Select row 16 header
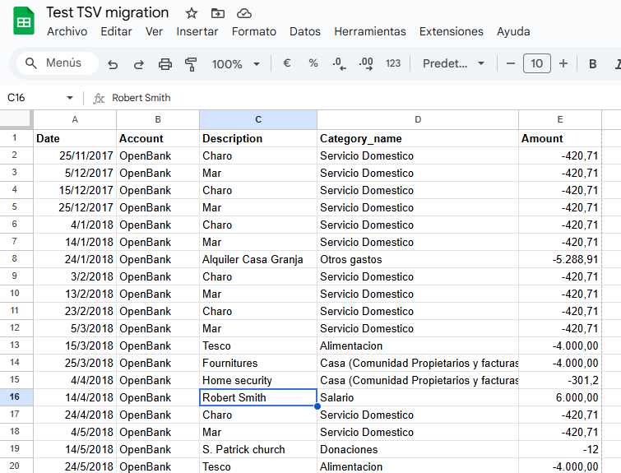 click(15, 397)
